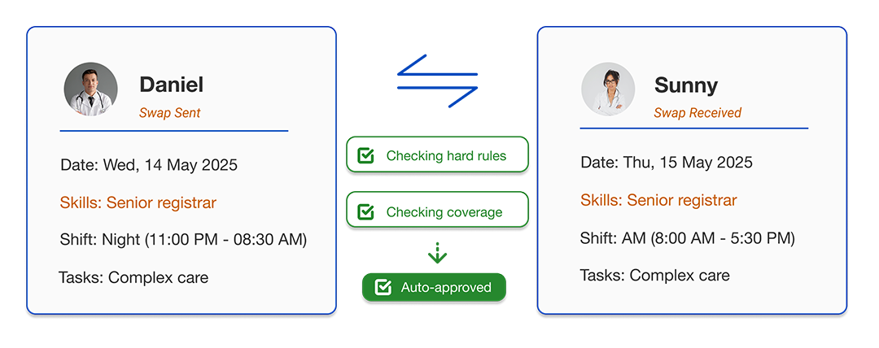Click Daniel's Night shift time line

[183, 240]
